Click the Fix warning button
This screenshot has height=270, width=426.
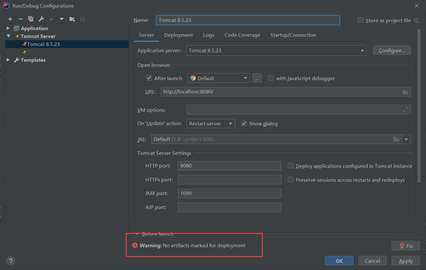(406, 246)
